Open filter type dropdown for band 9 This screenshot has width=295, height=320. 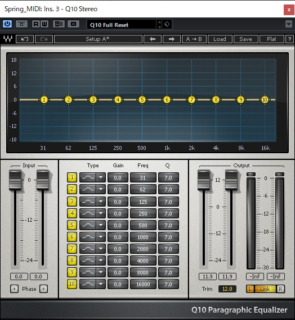point(101,272)
